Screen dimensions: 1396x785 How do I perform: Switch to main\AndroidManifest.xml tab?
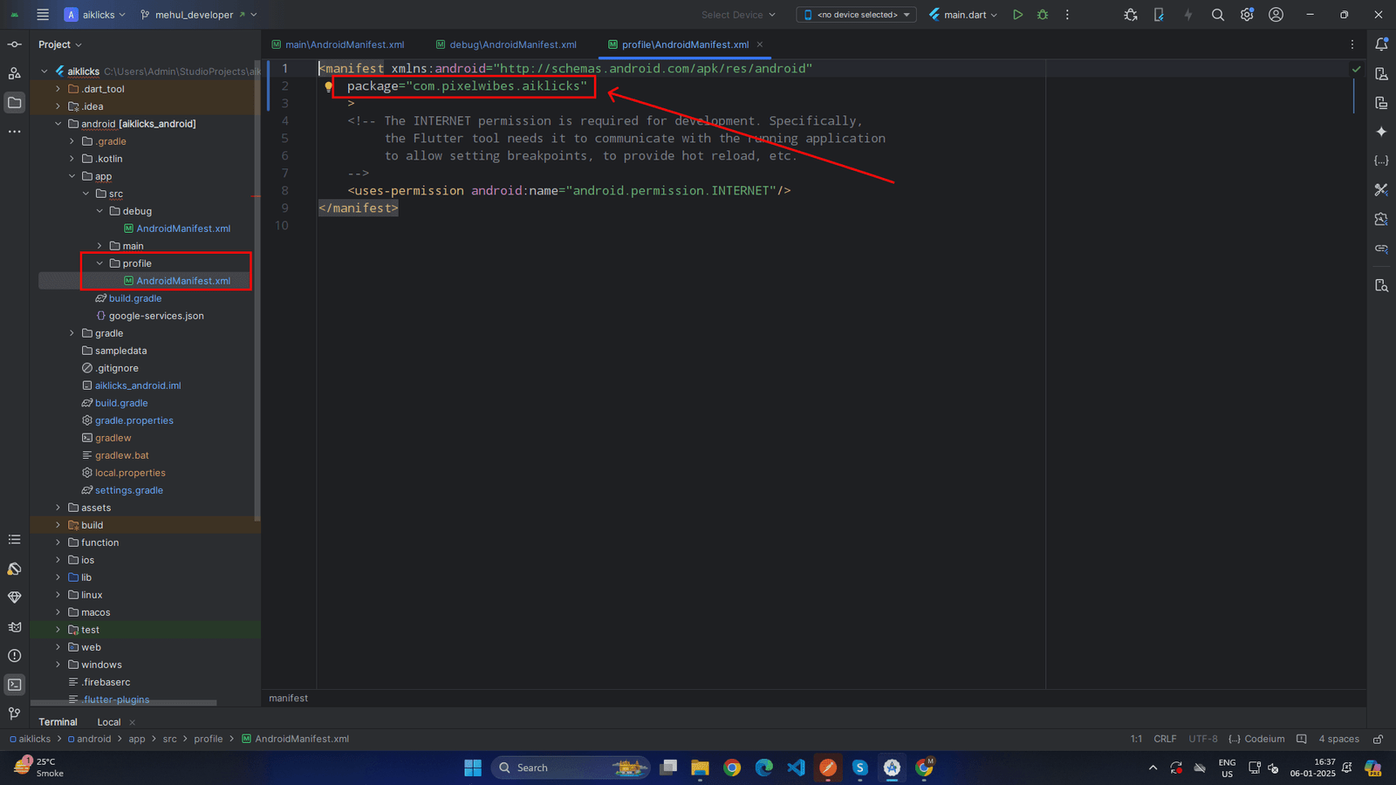point(344,44)
